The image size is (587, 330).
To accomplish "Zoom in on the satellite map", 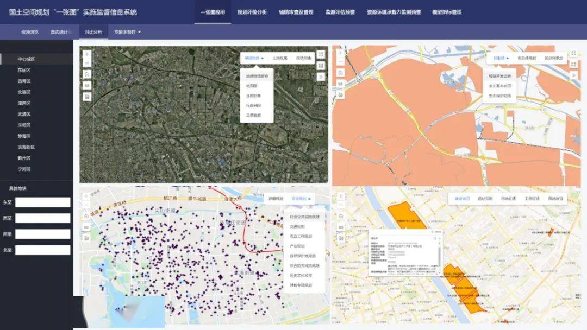I will pos(86,54).
